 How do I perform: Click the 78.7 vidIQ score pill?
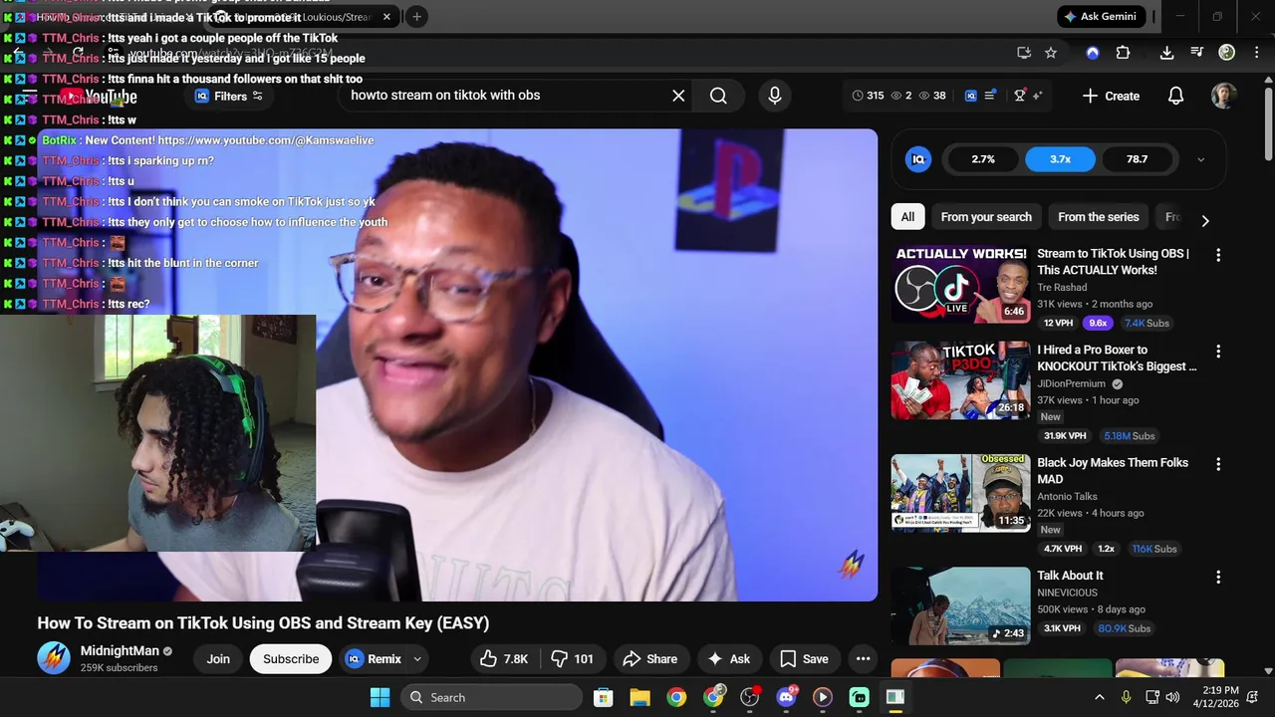[1137, 159]
